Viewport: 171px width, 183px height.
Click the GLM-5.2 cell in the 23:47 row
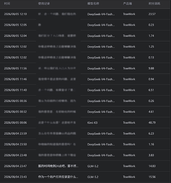pos(93,166)
